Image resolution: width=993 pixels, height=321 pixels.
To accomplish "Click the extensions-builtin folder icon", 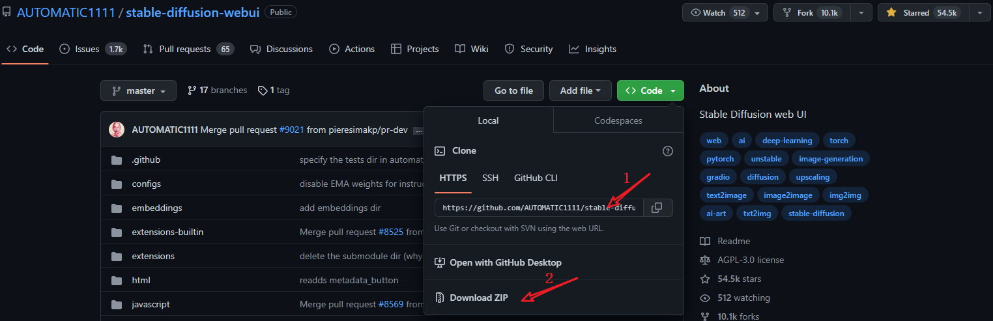I will (x=117, y=232).
